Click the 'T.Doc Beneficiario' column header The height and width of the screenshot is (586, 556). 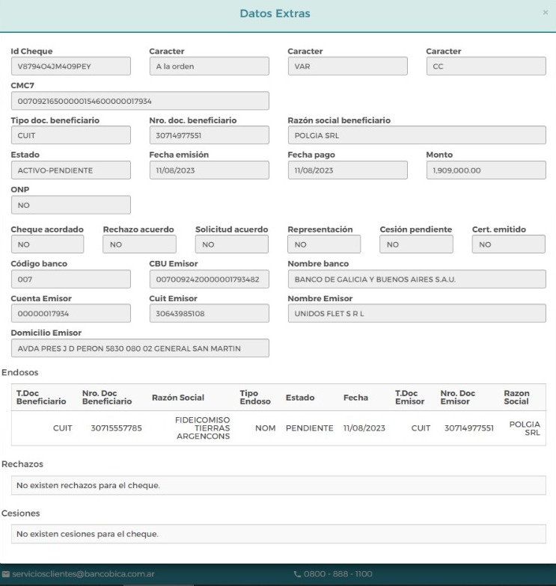point(41,398)
